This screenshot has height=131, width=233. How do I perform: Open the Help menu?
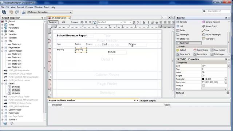53,7
